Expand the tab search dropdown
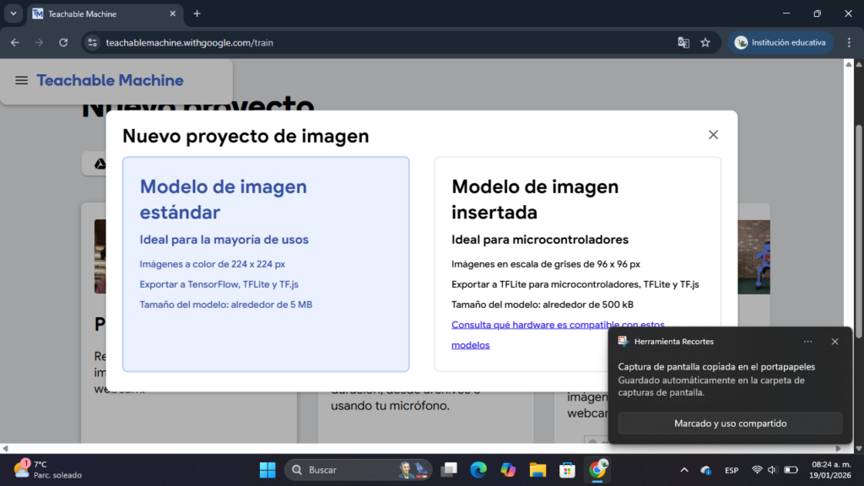Viewport: 864px width, 486px height. pyautogui.click(x=13, y=13)
